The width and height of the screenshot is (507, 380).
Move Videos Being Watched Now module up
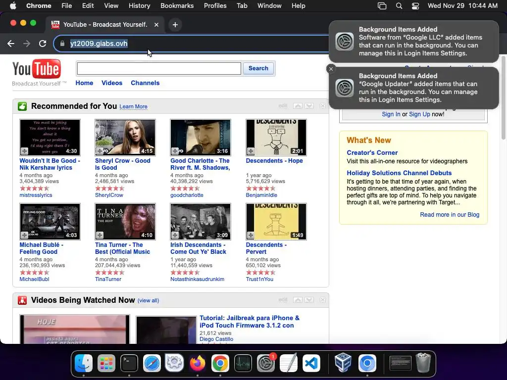point(298,300)
